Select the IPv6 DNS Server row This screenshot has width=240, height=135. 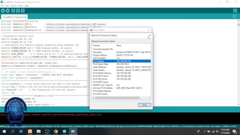coord(121,94)
